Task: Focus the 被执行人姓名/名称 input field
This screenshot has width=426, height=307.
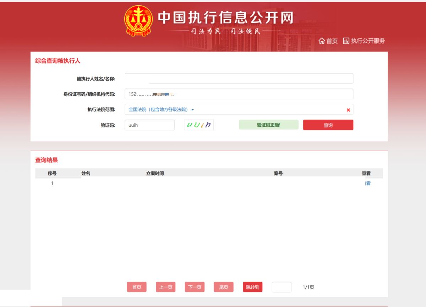Action: 239,78
